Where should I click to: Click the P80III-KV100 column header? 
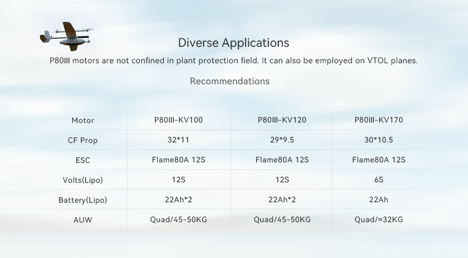[x=178, y=120]
